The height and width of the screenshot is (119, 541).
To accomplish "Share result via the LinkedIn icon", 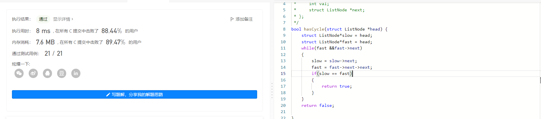I will coord(76,73).
